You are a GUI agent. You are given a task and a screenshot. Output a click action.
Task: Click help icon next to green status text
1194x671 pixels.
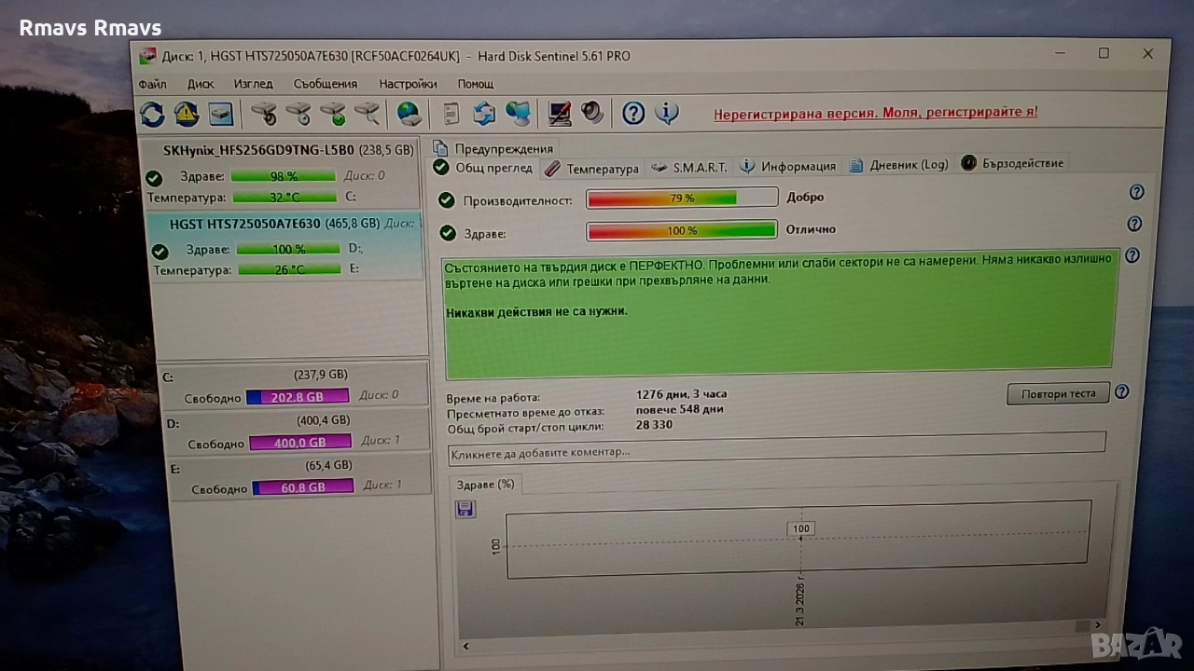click(1132, 255)
